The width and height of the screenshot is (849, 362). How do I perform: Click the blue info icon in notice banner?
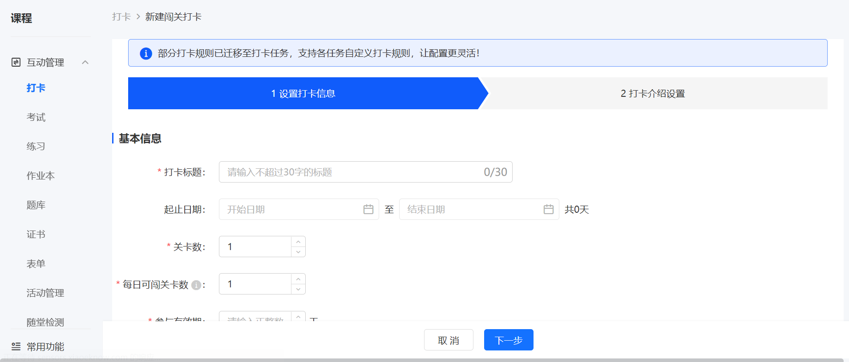[146, 53]
